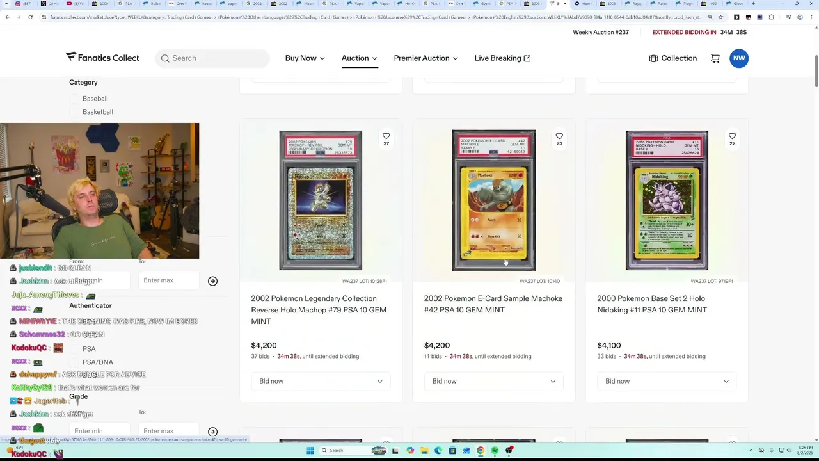Open File Explorer from the taskbar

(424, 451)
